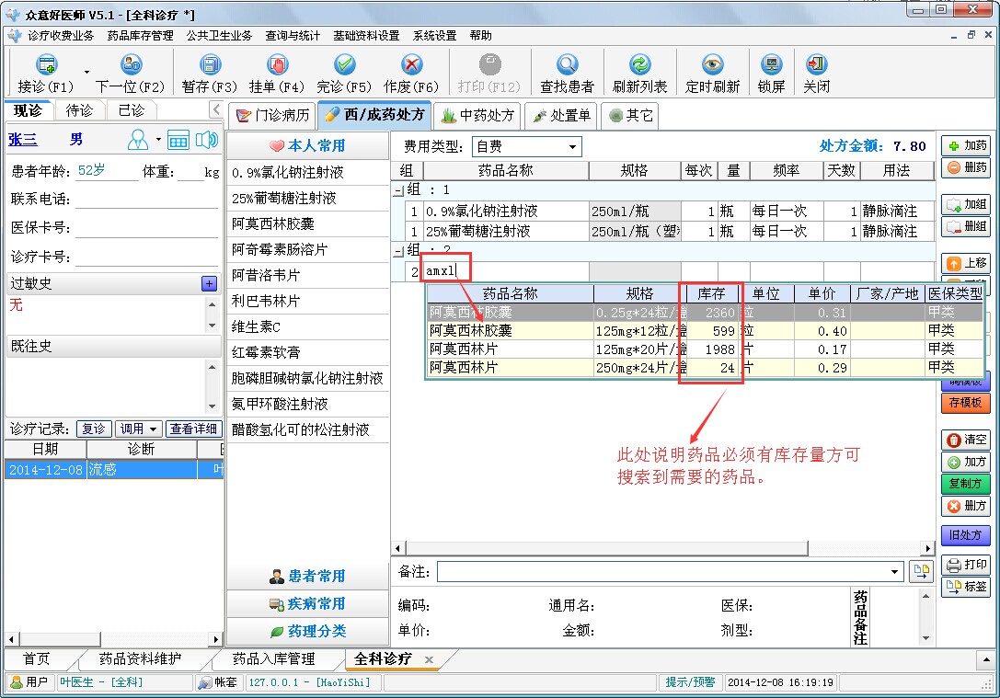Open the 备注 combo box arrow

coord(894,572)
